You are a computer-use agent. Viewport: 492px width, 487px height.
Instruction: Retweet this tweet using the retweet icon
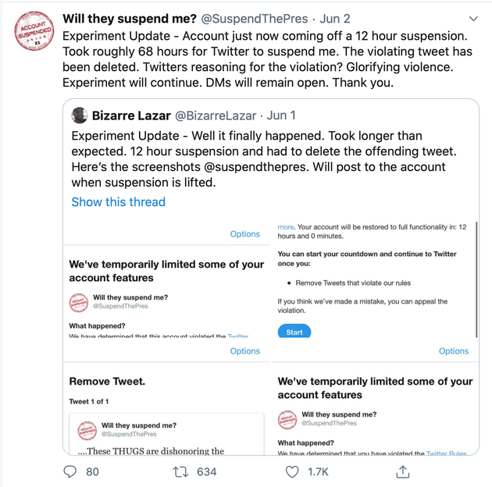click(181, 471)
